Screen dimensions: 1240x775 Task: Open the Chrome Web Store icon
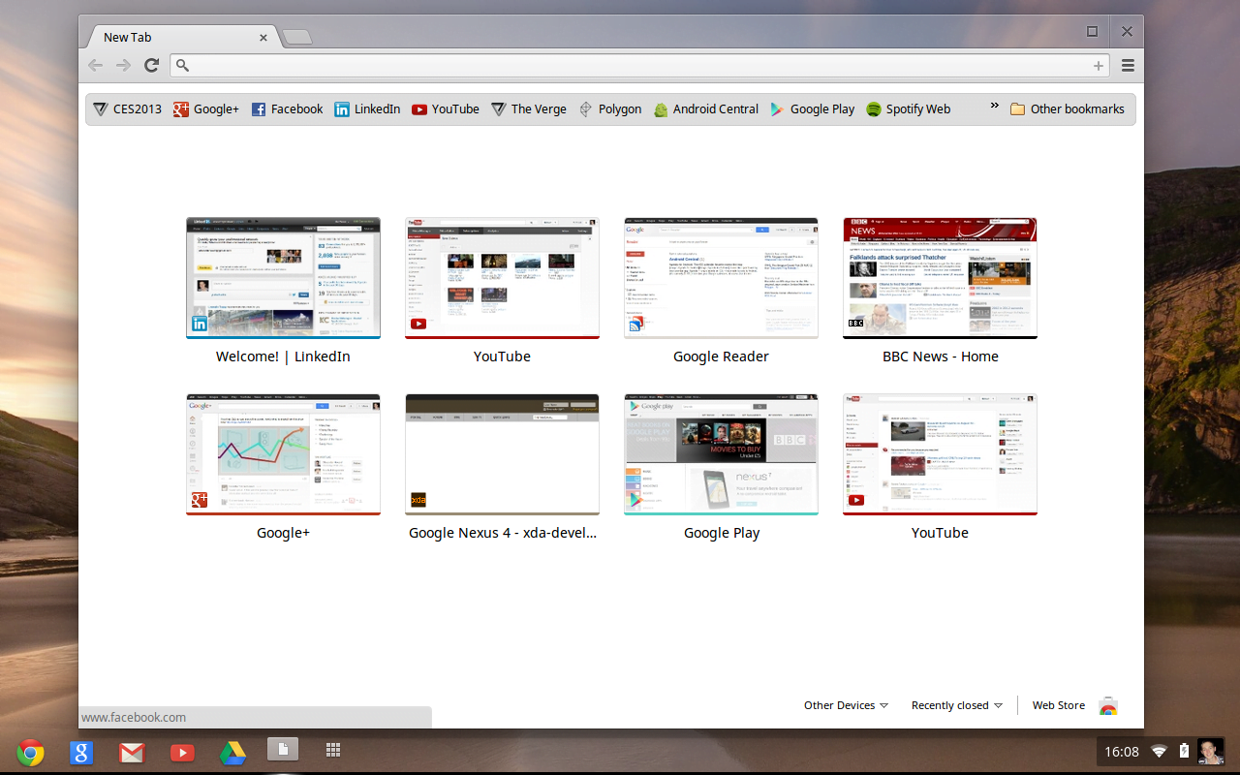click(x=1108, y=706)
